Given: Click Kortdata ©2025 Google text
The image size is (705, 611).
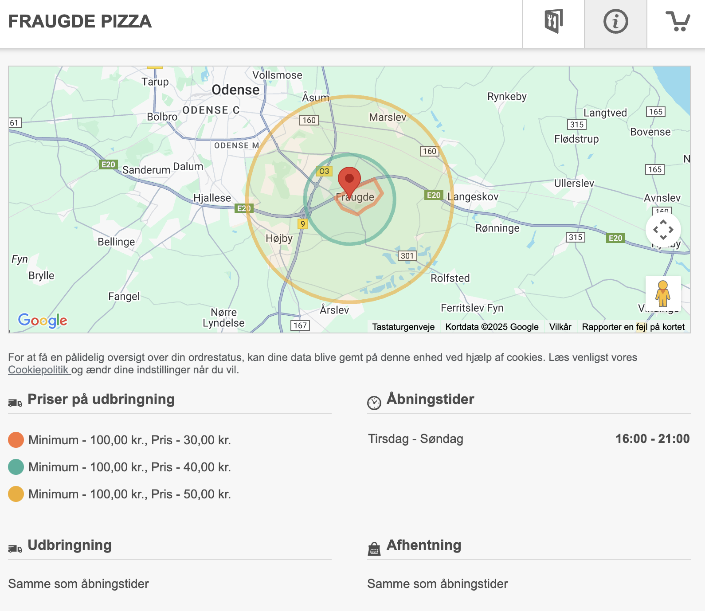Looking at the screenshot, I should [x=492, y=327].
